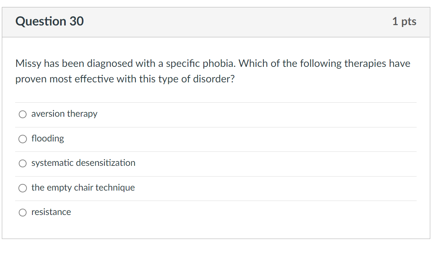The height and width of the screenshot is (253, 438).
Task: Select the resistance radio button
Action: 23,212
